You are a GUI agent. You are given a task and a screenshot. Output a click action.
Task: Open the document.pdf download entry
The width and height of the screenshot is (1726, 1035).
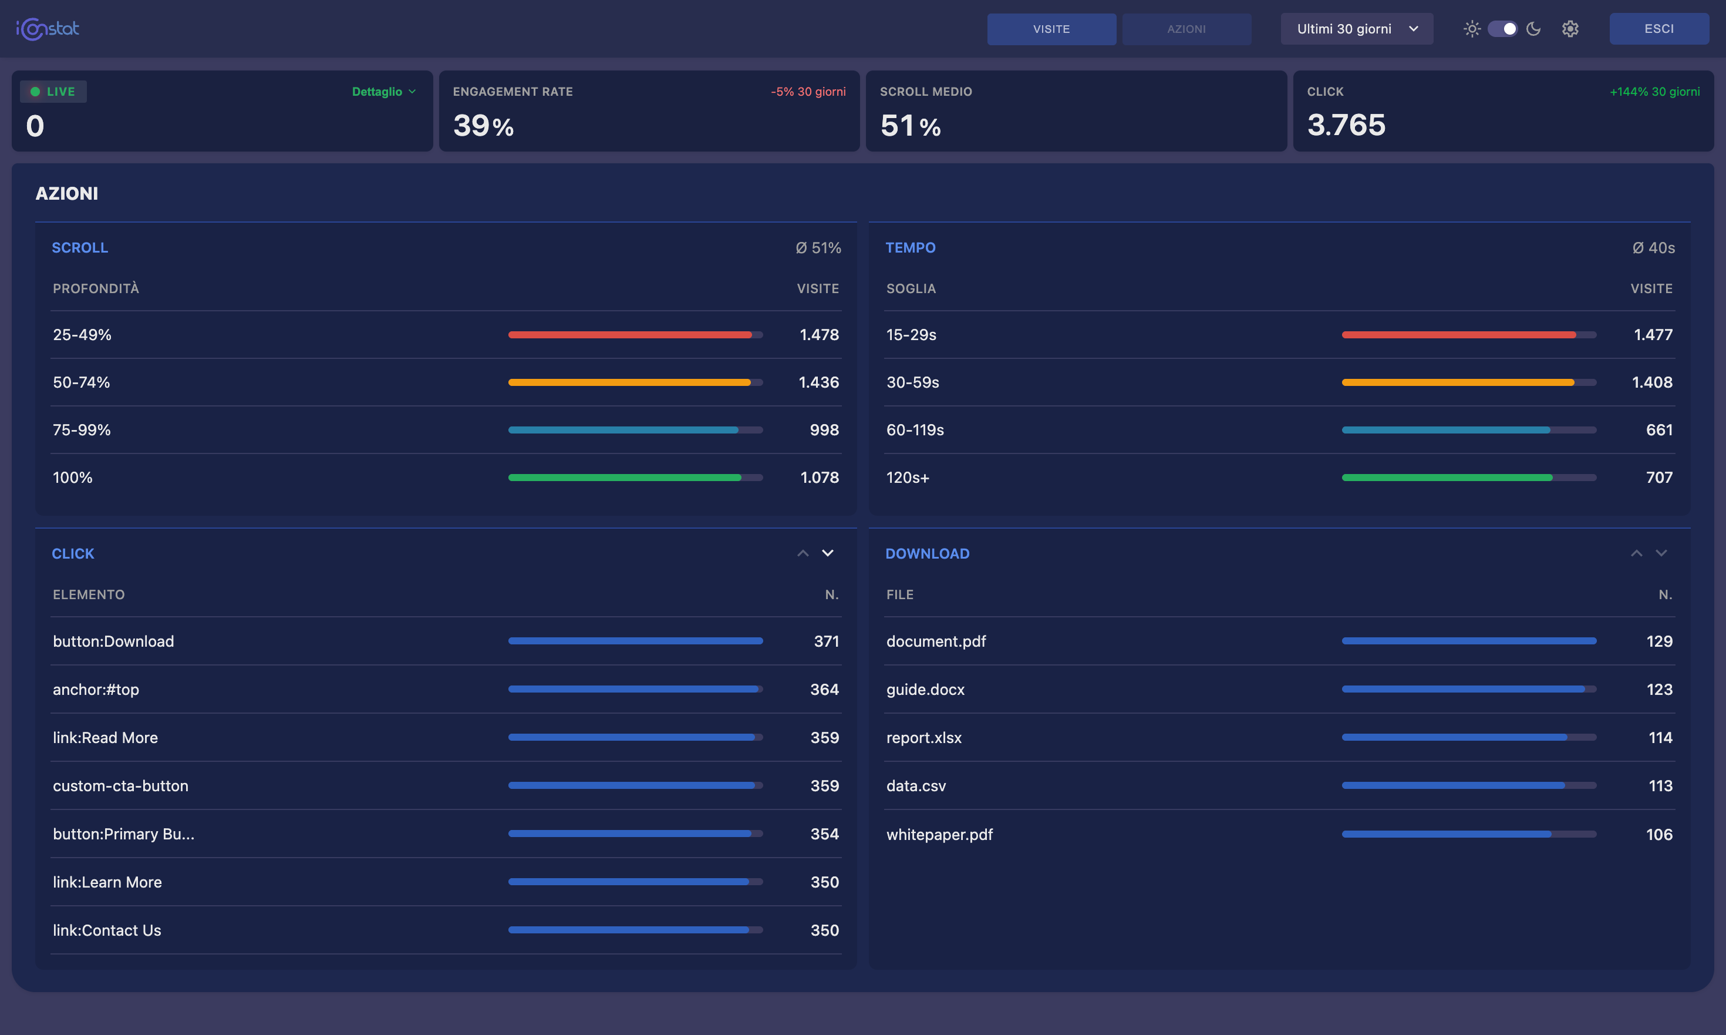(936, 641)
